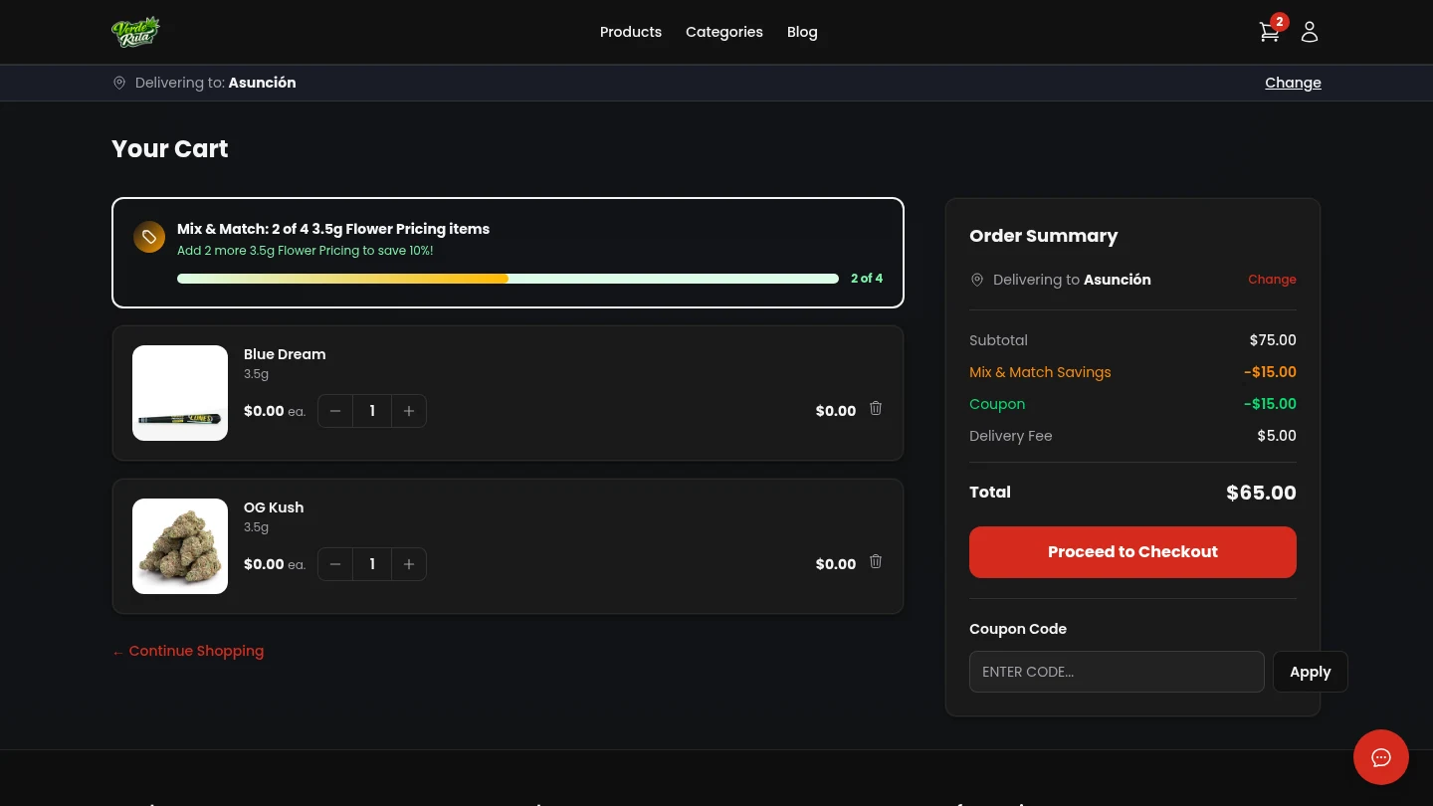
Task: Click the Verde Ruta logo
Action: (136, 32)
